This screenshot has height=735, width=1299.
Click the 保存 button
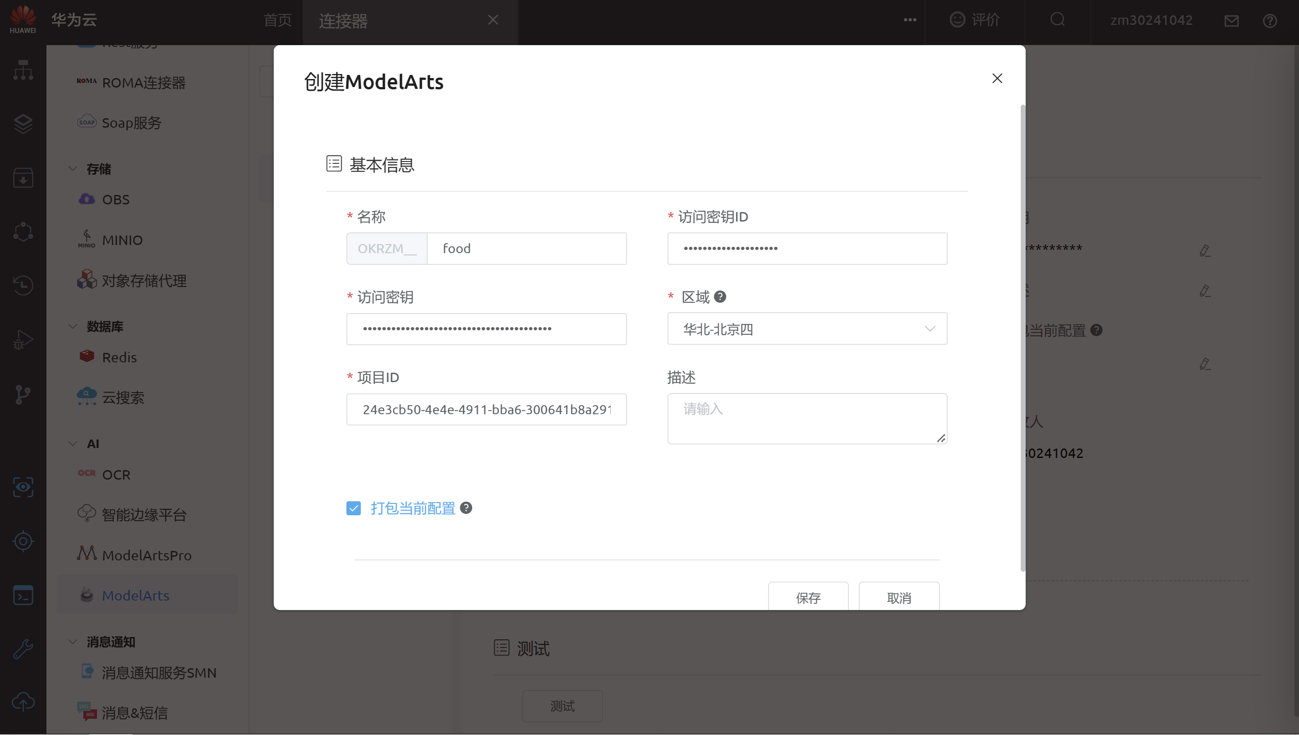[x=808, y=598]
